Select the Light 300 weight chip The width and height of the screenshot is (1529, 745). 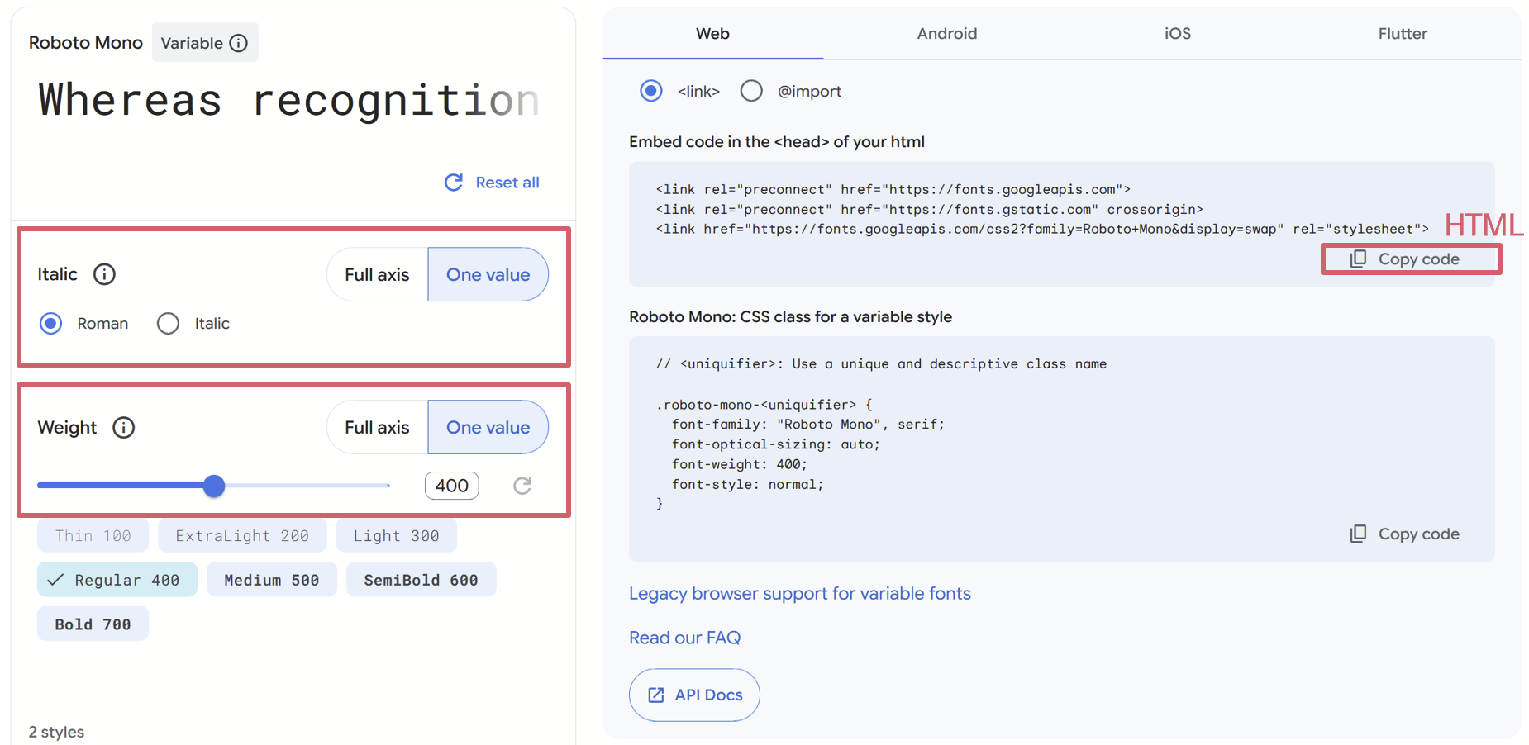(x=396, y=536)
